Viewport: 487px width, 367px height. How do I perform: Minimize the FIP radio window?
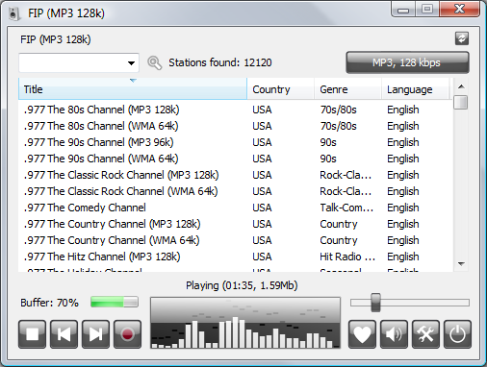(x=403, y=10)
